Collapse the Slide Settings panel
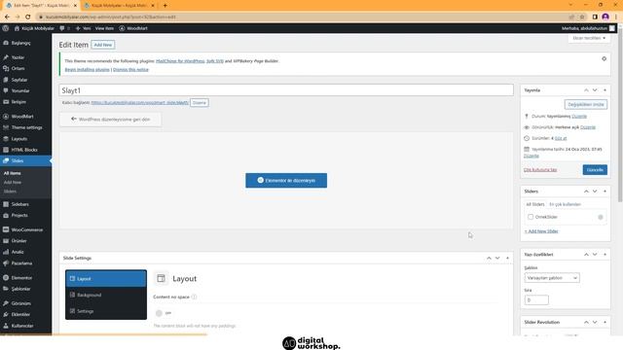This screenshot has width=623, height=350. point(507,258)
